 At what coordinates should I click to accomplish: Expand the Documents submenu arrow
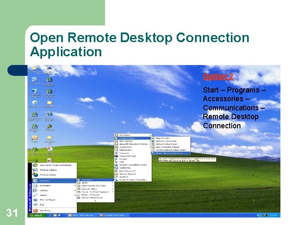[x=75, y=185]
